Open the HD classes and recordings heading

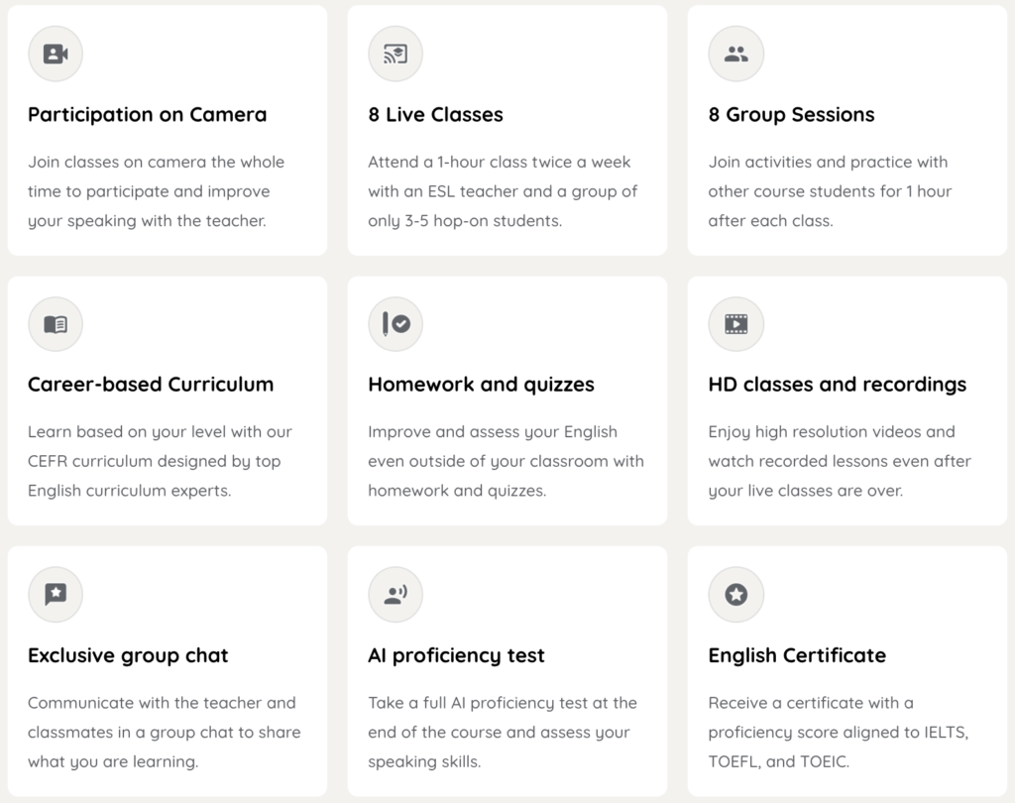(x=837, y=385)
